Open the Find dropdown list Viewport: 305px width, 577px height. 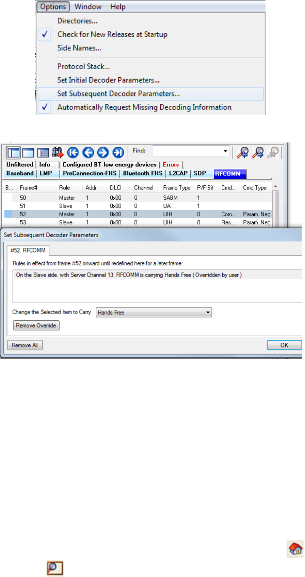click(226, 151)
